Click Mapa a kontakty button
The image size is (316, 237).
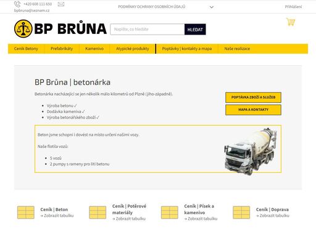253,110
